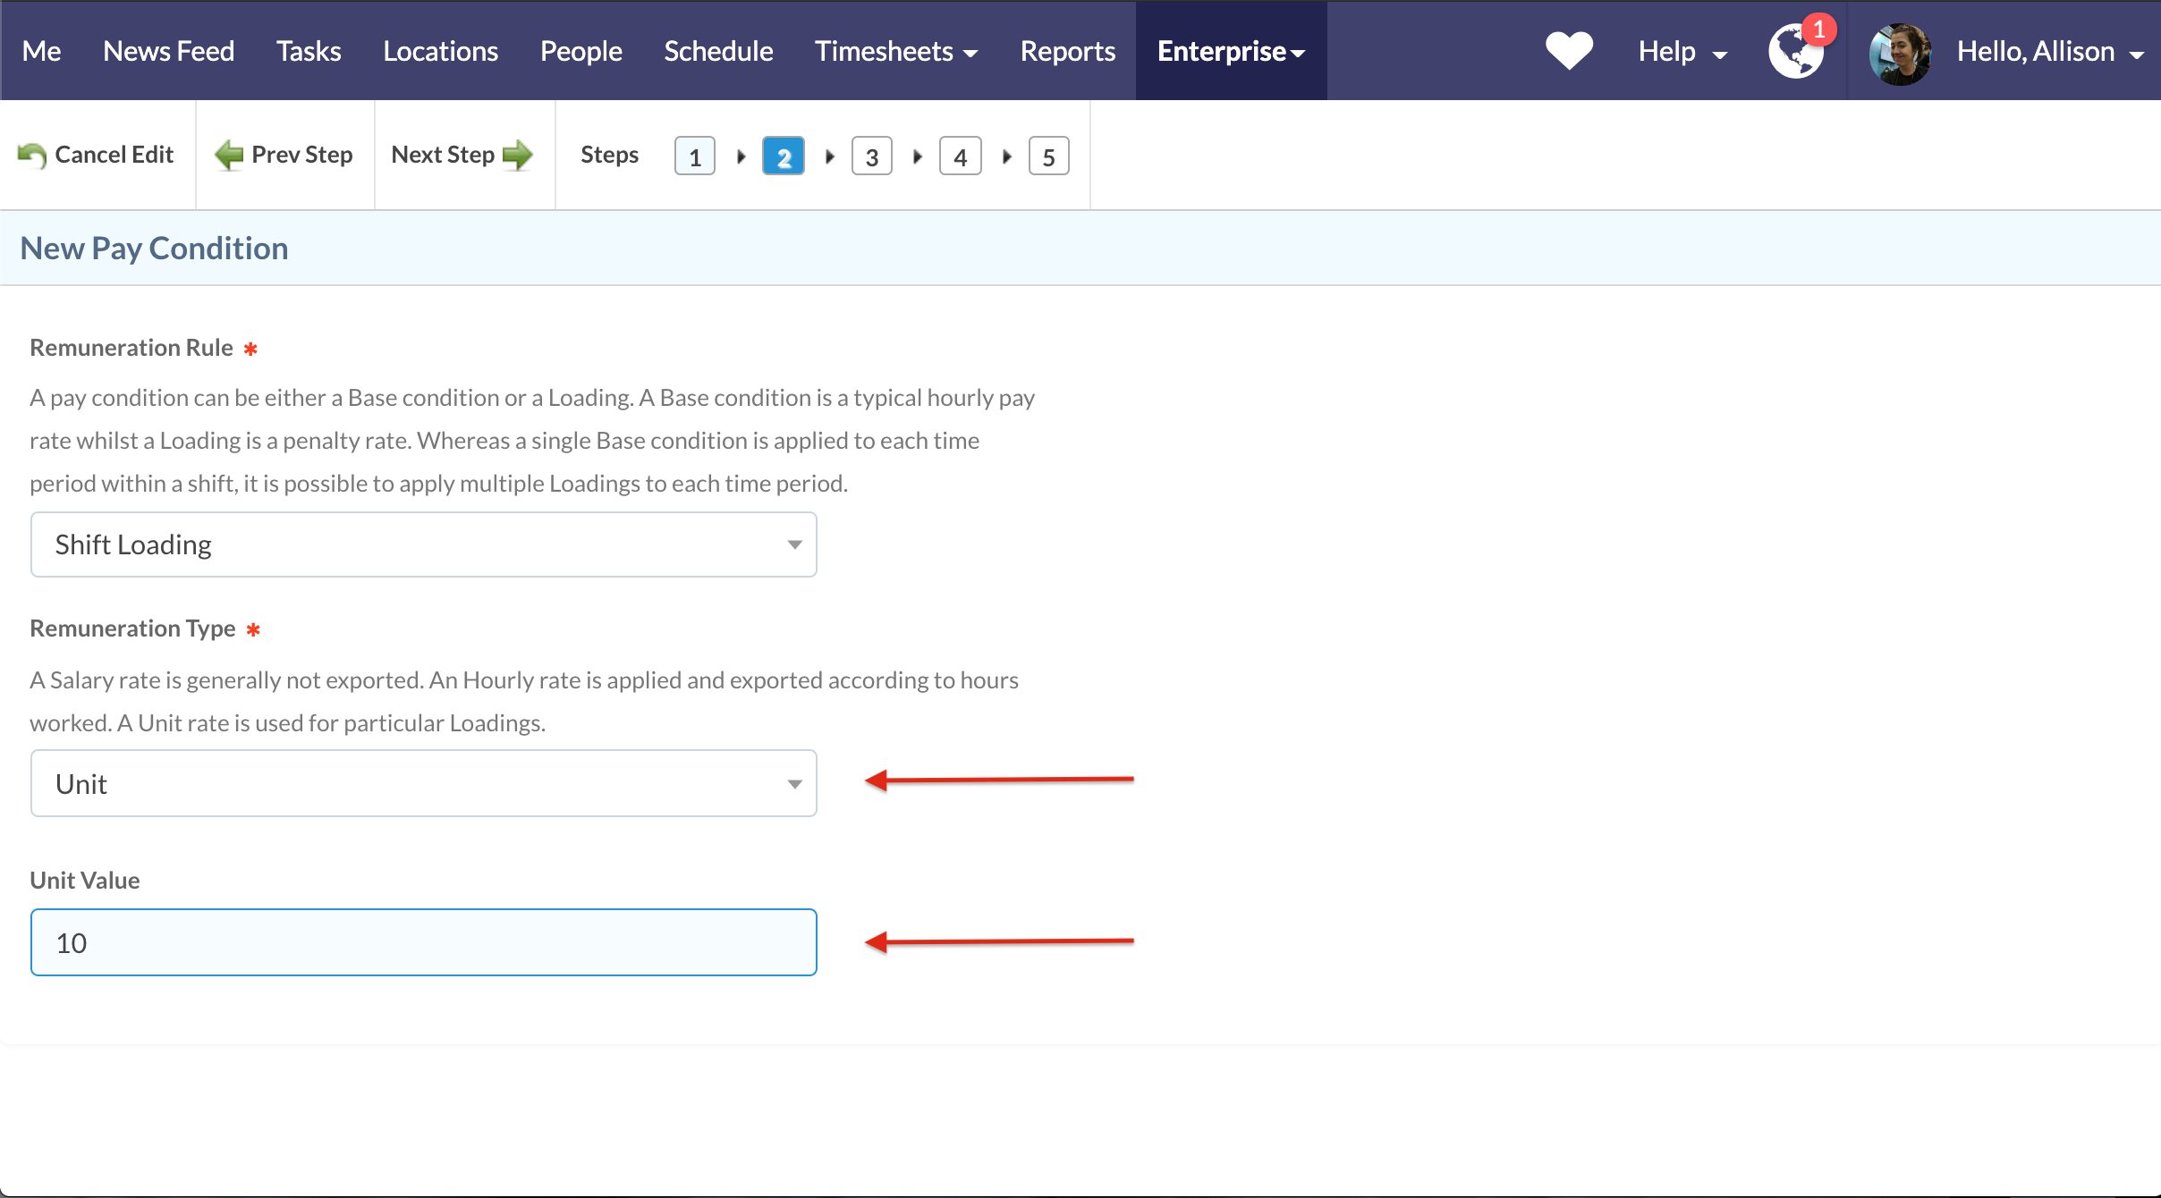The image size is (2161, 1198).
Task: Expand the Enterprise menu
Action: click(1231, 51)
